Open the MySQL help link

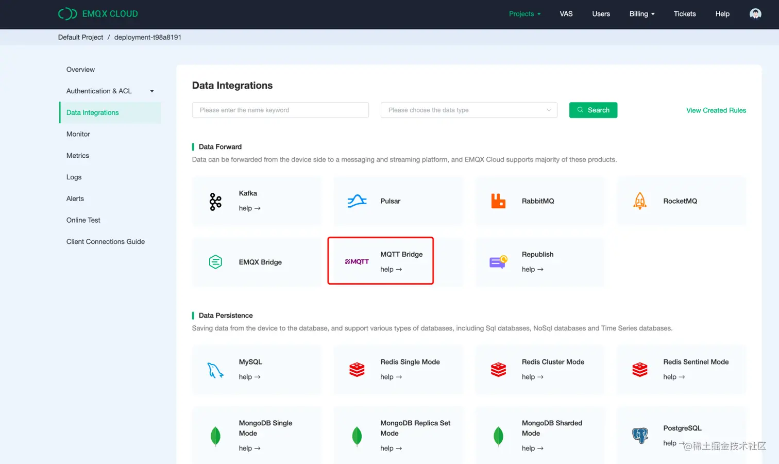249,377
